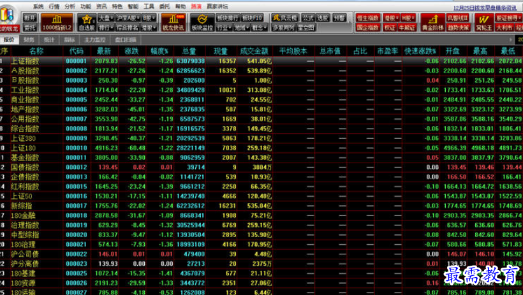523x295 pixels.
Task: Open the 智能 menu
Action: point(133,6)
